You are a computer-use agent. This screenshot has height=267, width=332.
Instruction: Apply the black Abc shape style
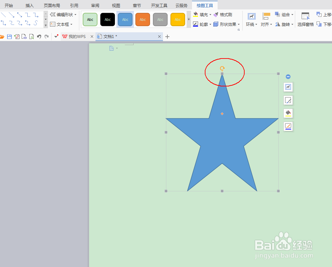pos(108,20)
